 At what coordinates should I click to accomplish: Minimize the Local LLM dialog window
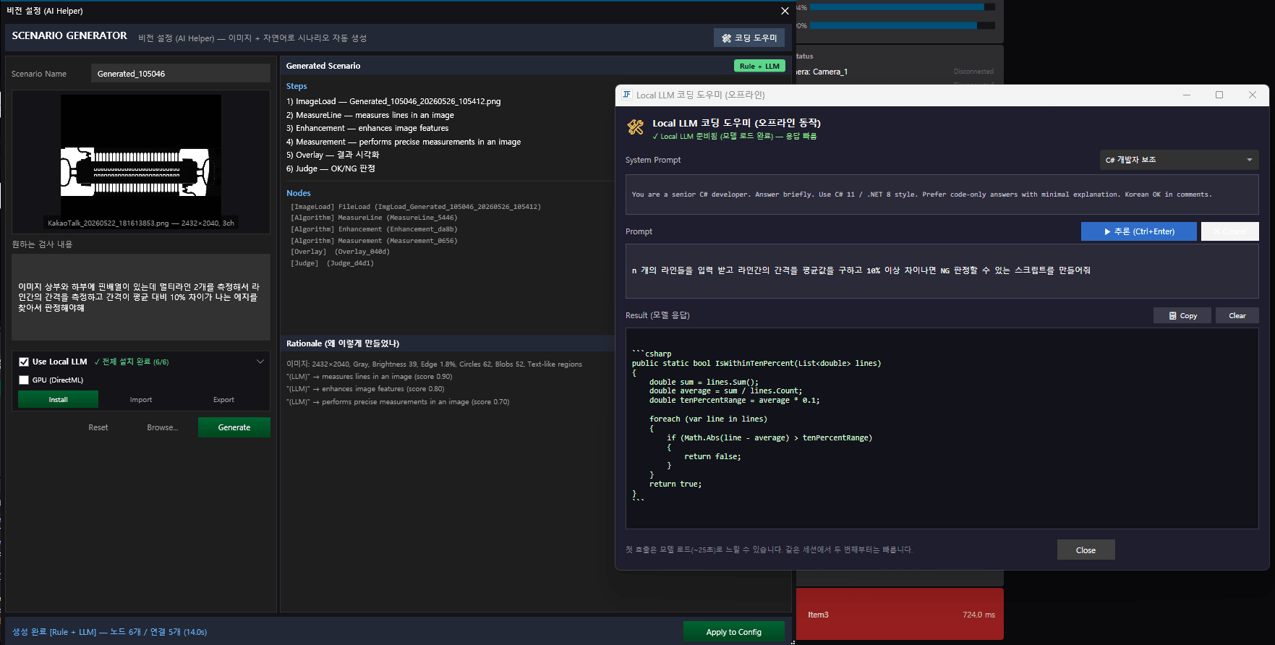[1187, 95]
